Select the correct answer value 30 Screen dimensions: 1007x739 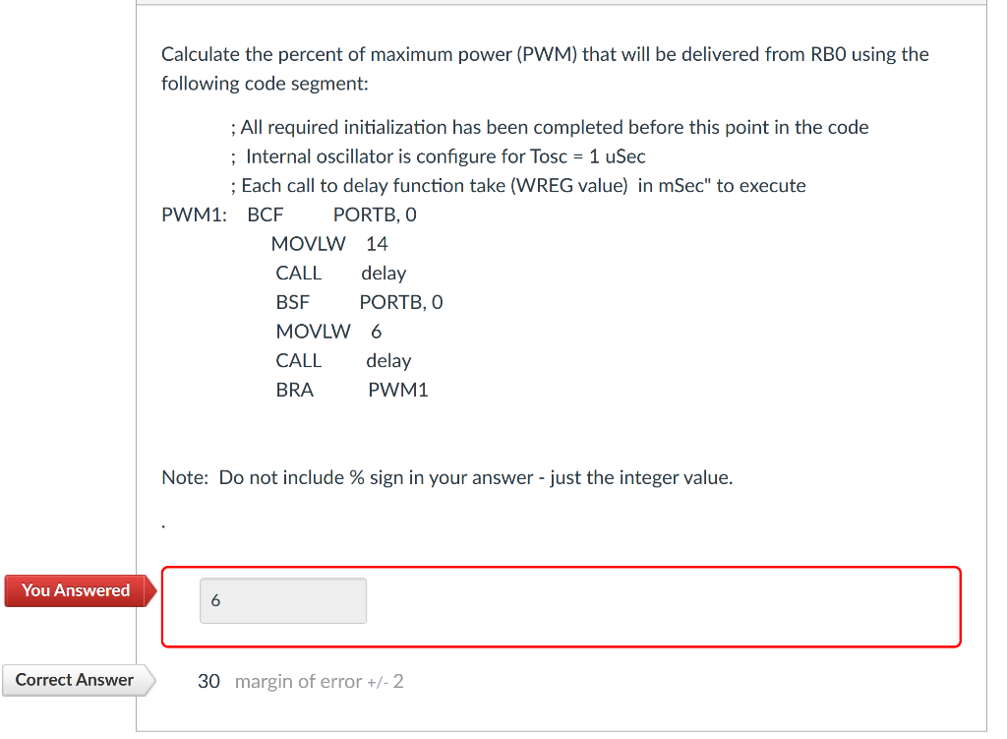tap(207, 680)
